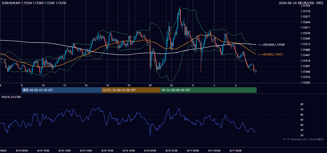Click price axis label 1.15348
The width and height of the screenshot is (327, 153).
click(x=305, y=72)
